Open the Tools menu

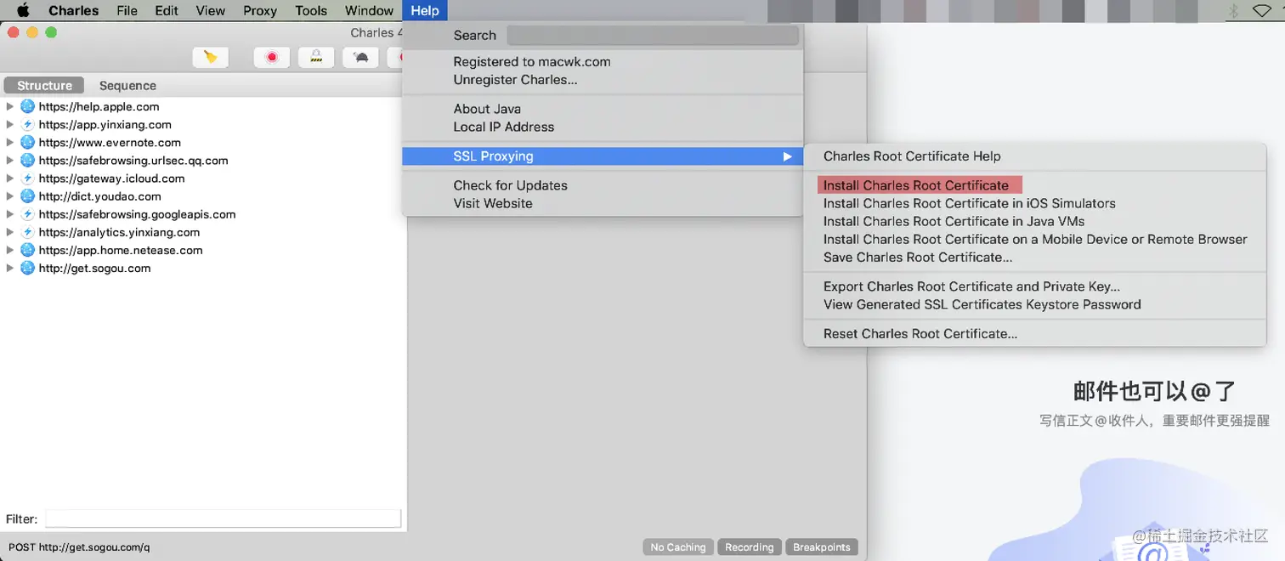(x=311, y=11)
